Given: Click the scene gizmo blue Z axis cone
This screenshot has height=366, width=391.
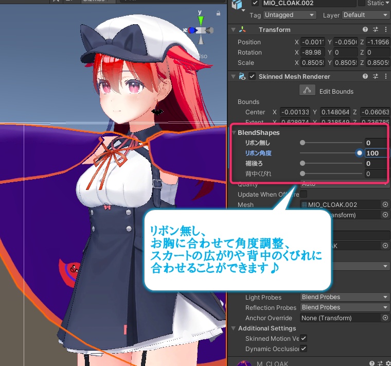Looking at the screenshot, I should click(x=192, y=30).
